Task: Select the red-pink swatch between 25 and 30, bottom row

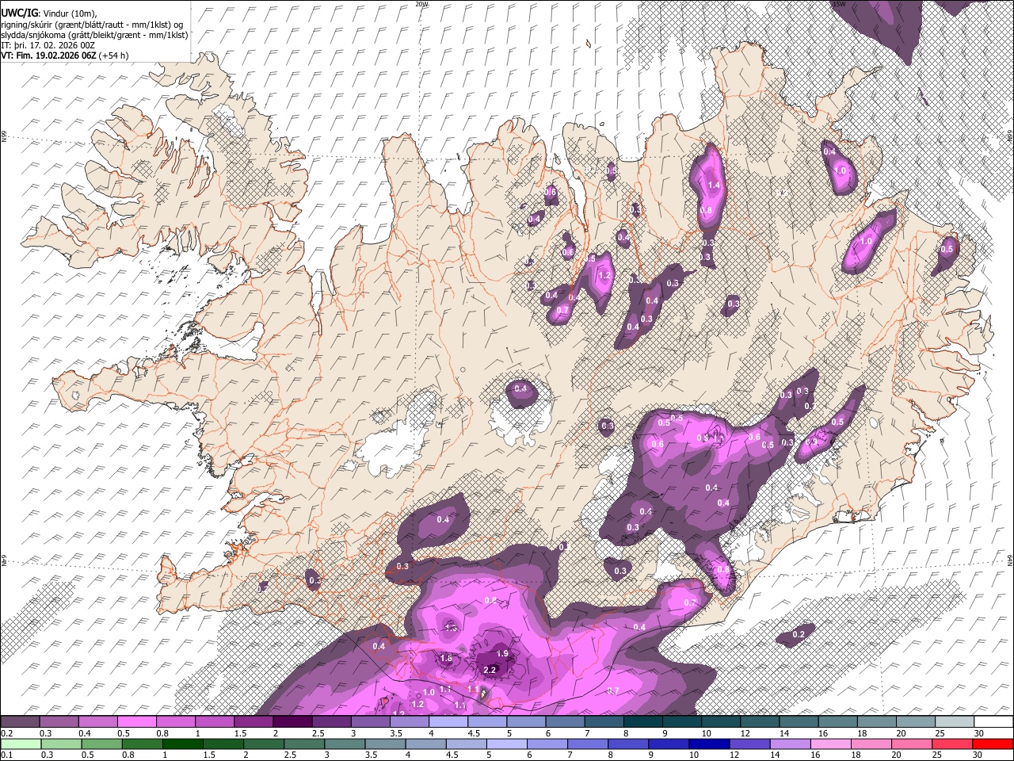Action: (952, 744)
